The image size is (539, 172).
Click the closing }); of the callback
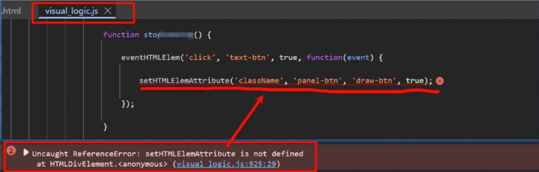click(128, 104)
